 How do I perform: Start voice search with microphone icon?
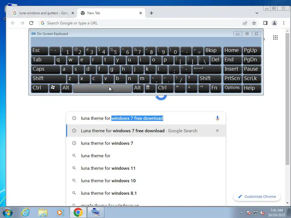click(217, 118)
